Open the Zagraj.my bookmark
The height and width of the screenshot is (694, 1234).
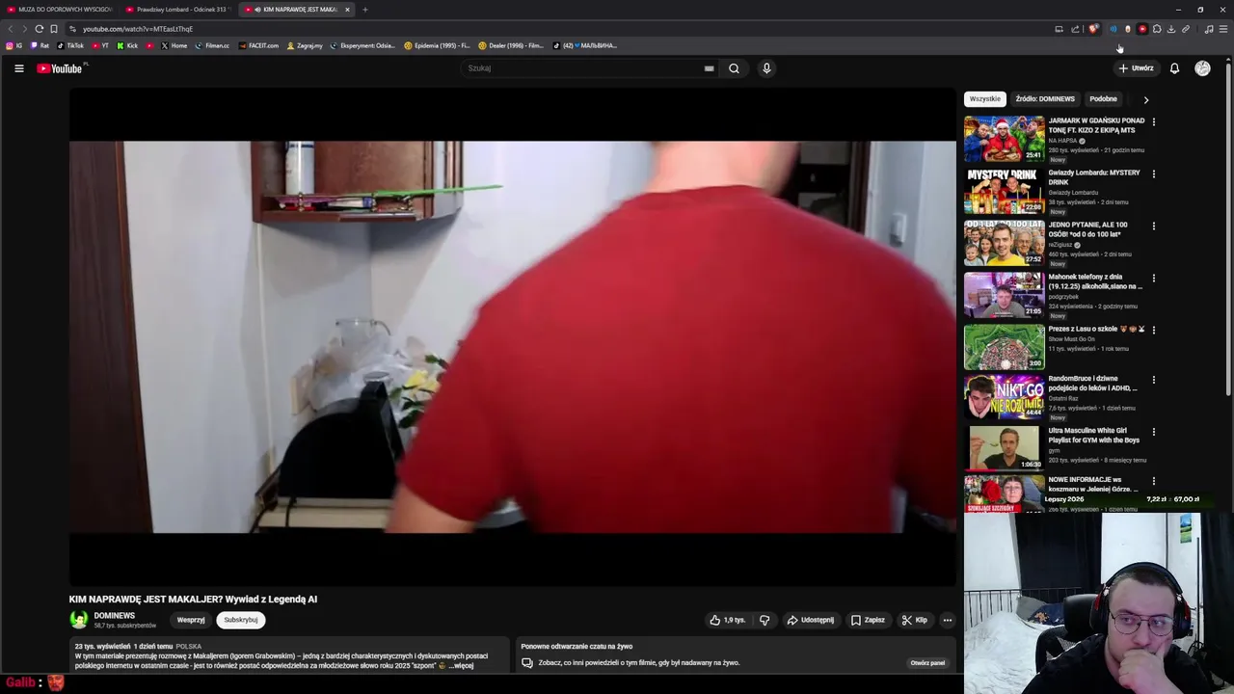tap(305, 45)
